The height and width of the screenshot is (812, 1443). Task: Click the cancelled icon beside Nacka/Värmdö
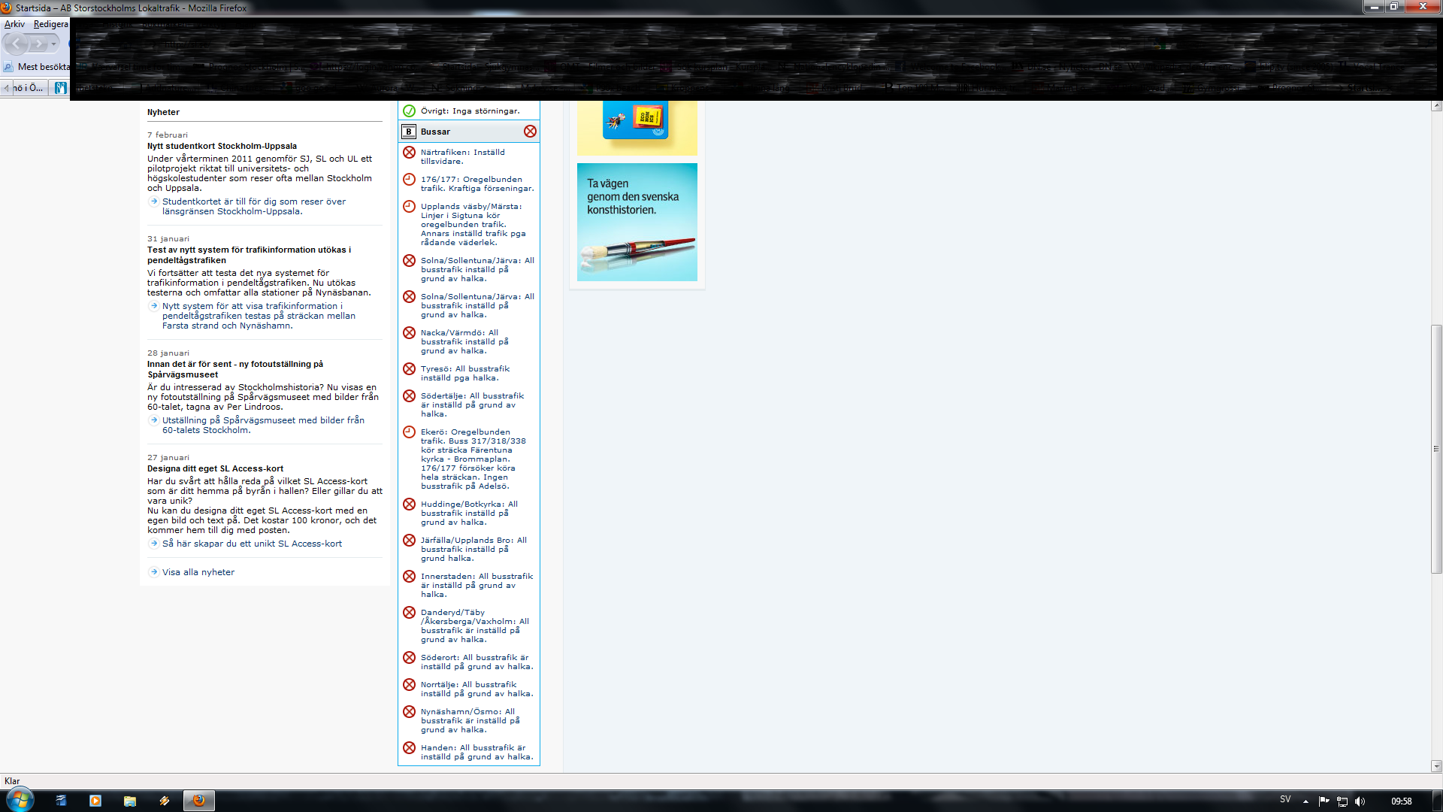(409, 333)
